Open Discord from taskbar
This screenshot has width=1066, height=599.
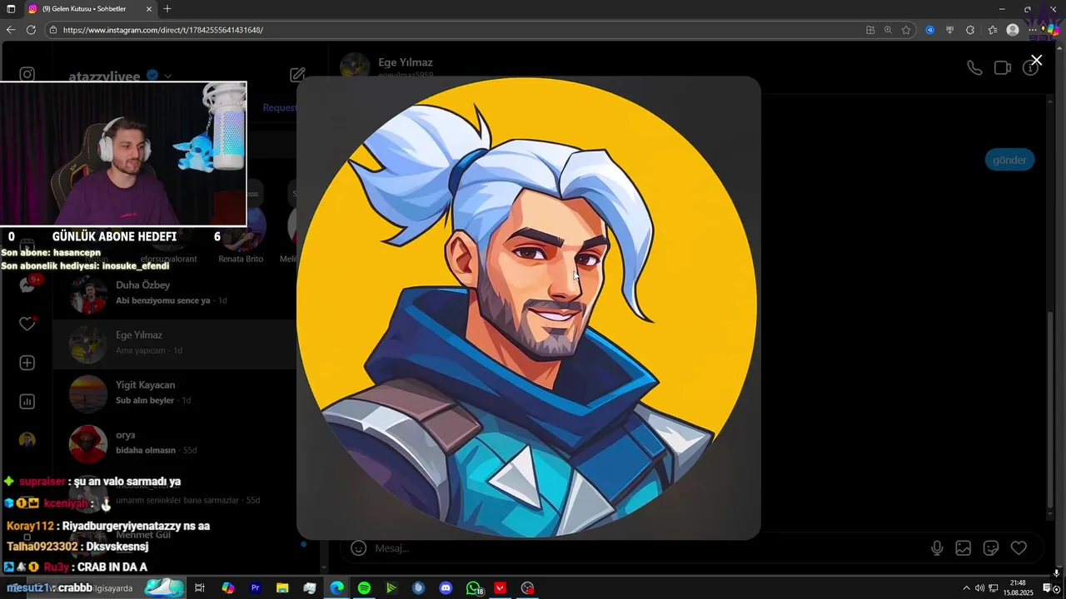pyautogui.click(x=446, y=588)
